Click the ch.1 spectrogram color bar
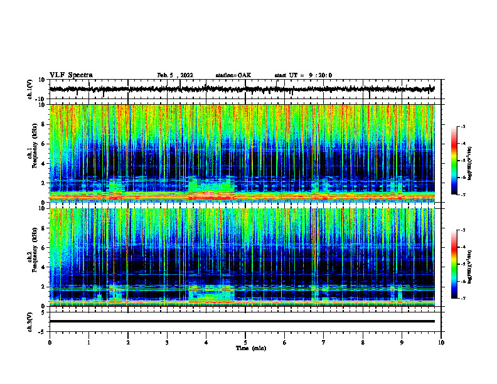The width and height of the screenshot is (497, 384). [454, 161]
